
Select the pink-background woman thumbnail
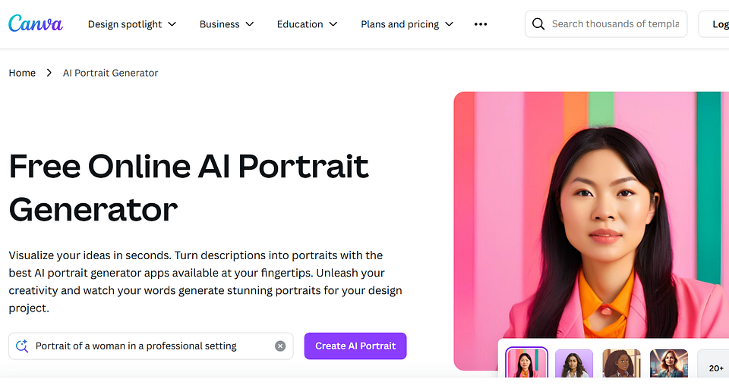[526, 363]
